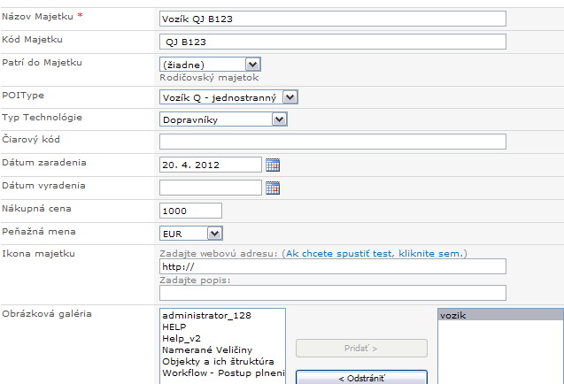Select HELP in the gallery list
This screenshot has width=564, height=384.
(222, 326)
